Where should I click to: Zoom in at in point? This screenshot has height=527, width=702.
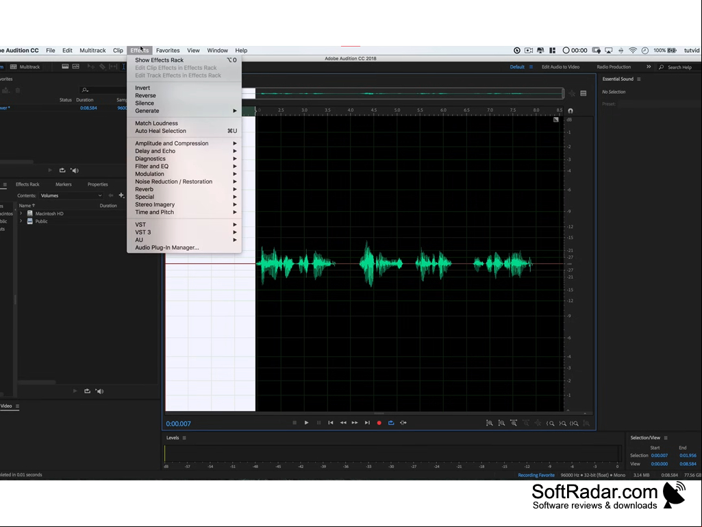click(550, 423)
